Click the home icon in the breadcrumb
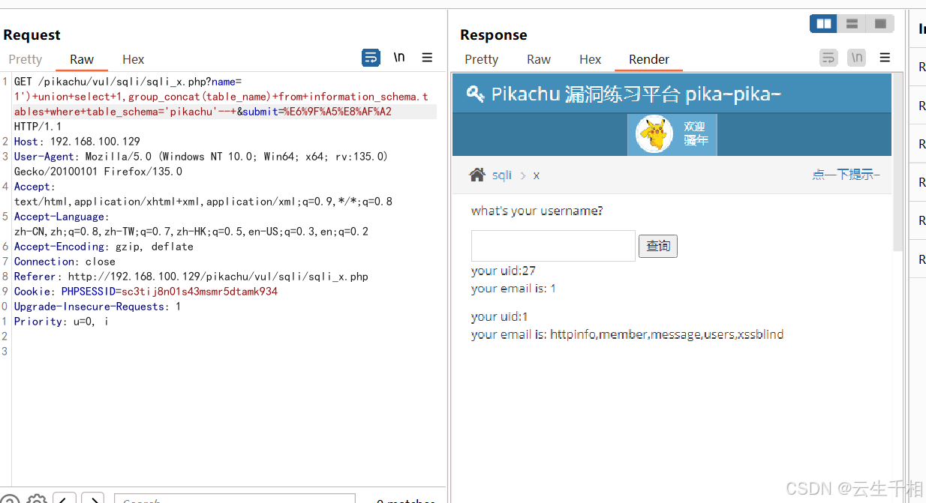This screenshot has width=926, height=503. coord(477,175)
